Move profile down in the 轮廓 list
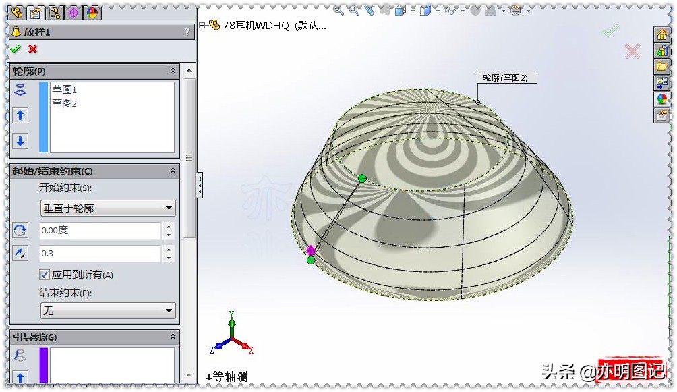This screenshot has height=392, width=677. [x=20, y=142]
